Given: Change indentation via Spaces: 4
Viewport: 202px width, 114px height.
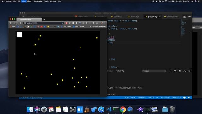Looking at the screenshot, I should coord(142,98).
